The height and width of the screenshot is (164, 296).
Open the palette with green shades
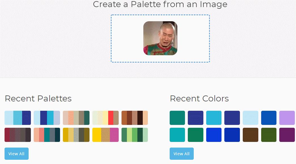(x=135, y=135)
